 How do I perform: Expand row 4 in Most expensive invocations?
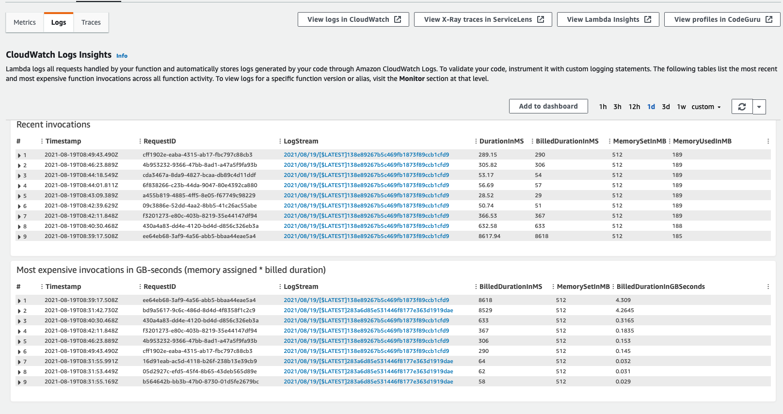19,331
